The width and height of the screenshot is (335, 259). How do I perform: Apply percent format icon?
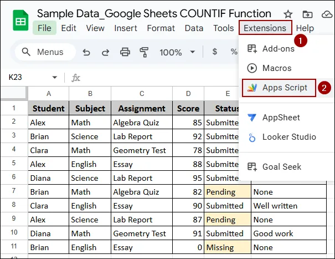point(234,52)
